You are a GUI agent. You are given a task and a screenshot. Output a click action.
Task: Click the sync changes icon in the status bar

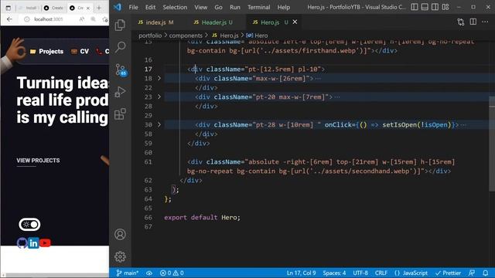149,273
